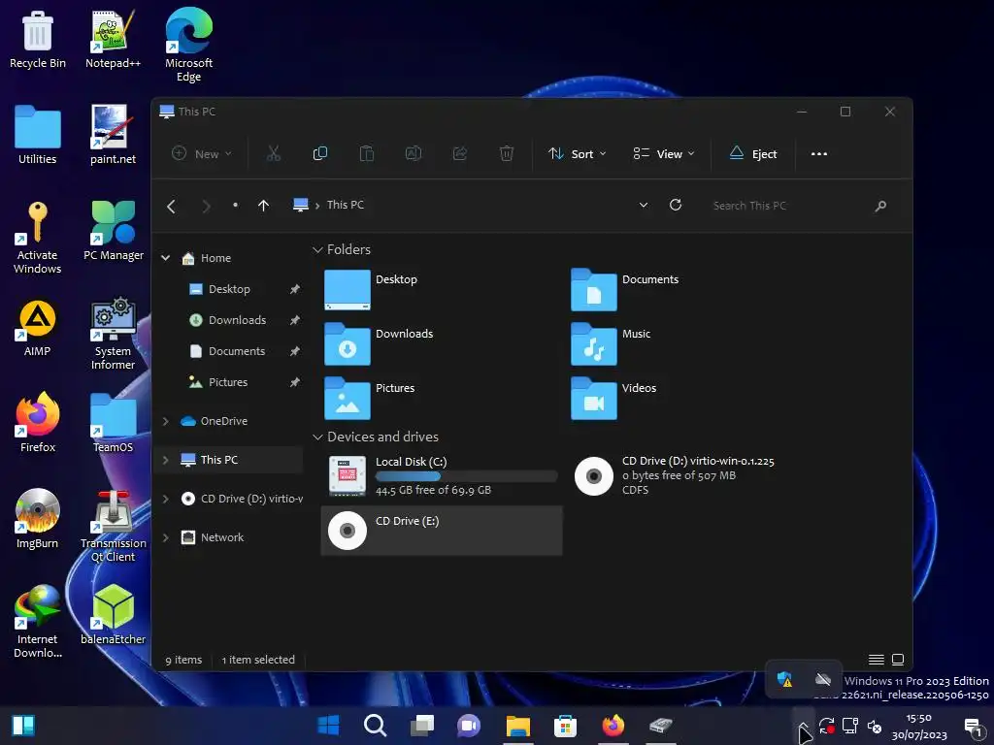This screenshot has height=745, width=994.
Task: Open Activate Windows desktop shortcut
Action: [38, 238]
